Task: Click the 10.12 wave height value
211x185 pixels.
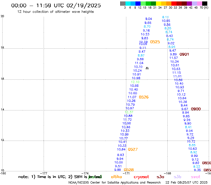Action: [181, 94]
